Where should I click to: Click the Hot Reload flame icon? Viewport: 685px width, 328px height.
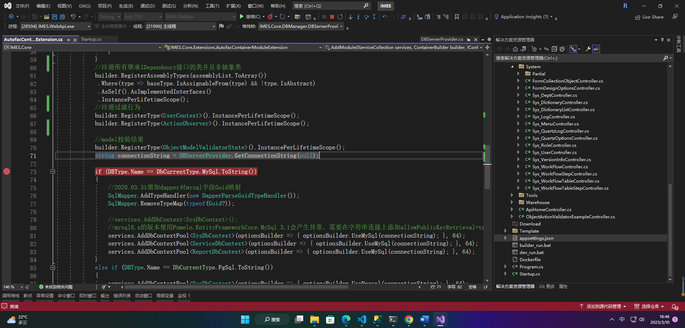270,16
